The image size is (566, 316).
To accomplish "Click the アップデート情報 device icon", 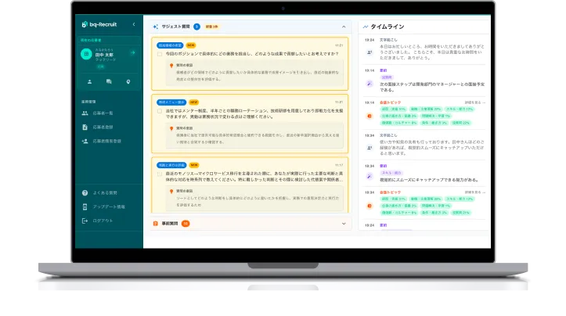I will pos(85,206).
